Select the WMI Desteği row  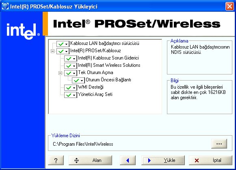pyautogui.click(x=91, y=87)
